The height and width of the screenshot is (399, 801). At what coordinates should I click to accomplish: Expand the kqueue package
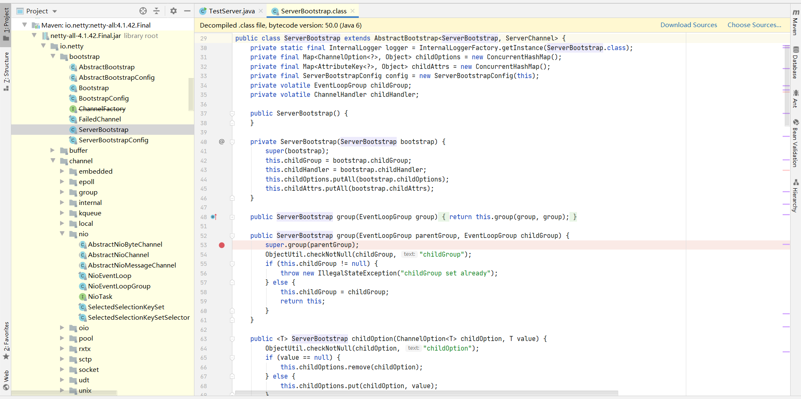pos(62,213)
